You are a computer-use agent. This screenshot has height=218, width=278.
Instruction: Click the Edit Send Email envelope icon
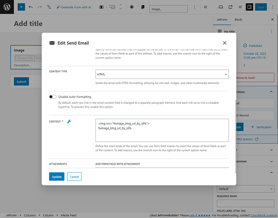(x=52, y=43)
